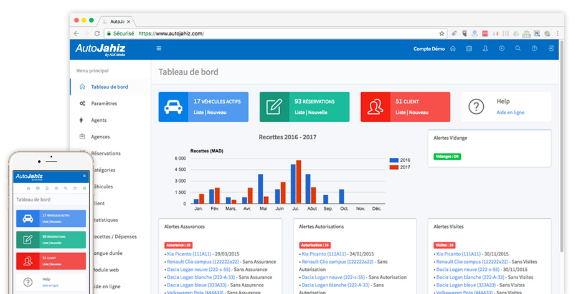Tap the users icon on the phone's red card
Image resolution: width=576 pixels, height=294 pixels.
pos(28,261)
